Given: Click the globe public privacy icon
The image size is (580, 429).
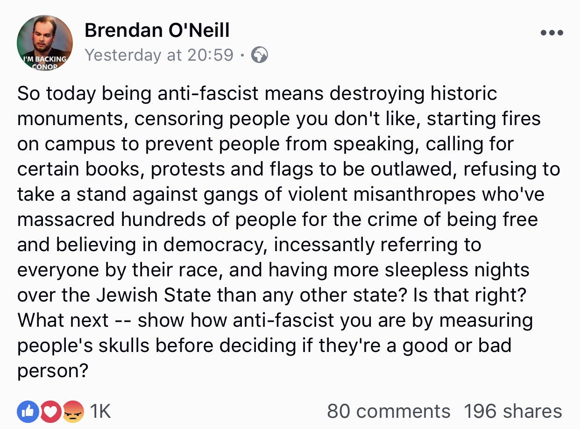Looking at the screenshot, I should [260, 56].
